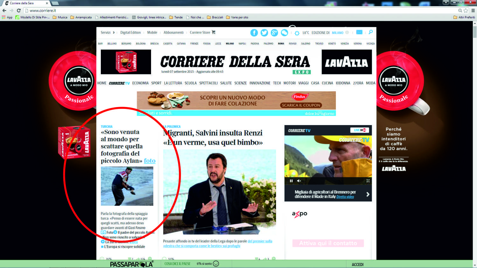Viewport: 477px width, 268px height.
Task: Expand Corriere TV video to fullscreen
Action: 368,181
